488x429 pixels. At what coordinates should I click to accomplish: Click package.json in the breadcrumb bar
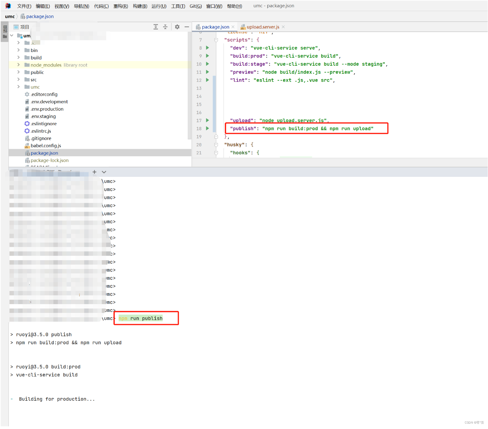(39, 17)
